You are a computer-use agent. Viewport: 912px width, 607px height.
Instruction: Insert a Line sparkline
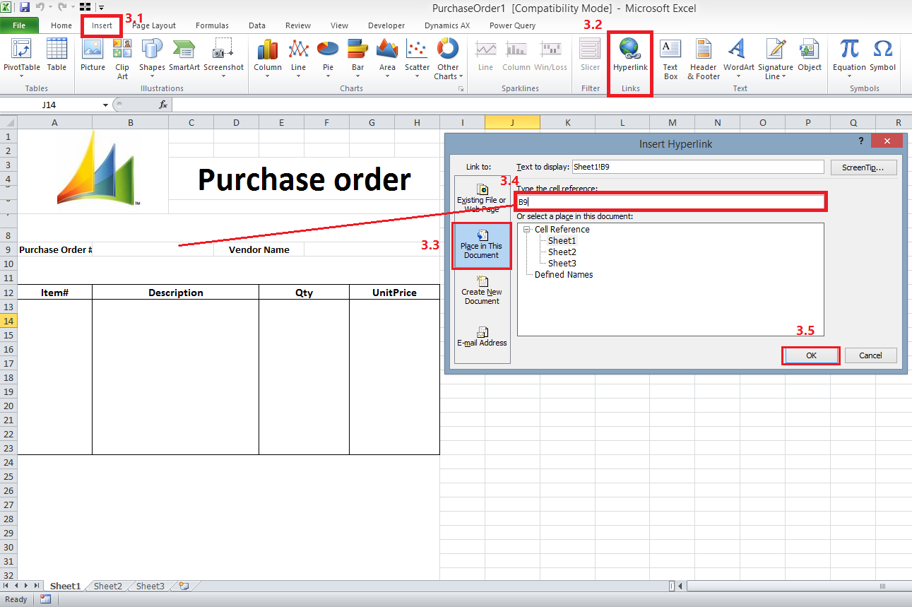tap(485, 57)
